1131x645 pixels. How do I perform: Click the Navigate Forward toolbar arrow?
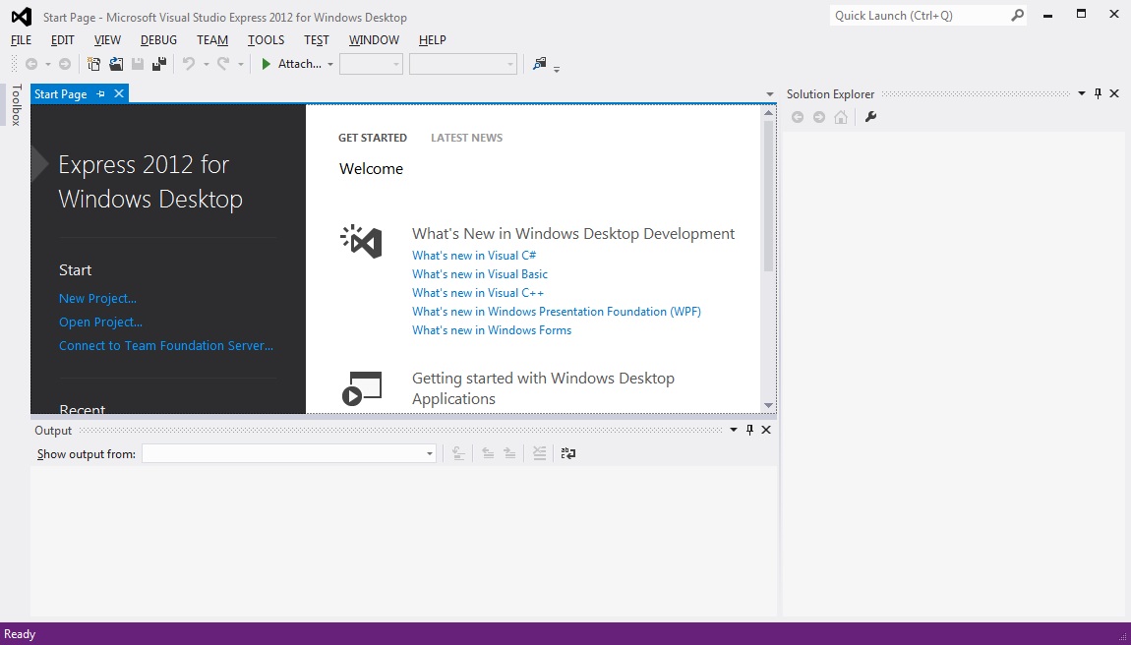65,64
